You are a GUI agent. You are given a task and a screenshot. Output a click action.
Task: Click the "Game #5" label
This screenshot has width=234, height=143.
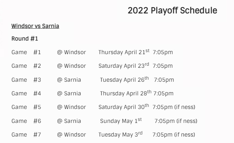(x=26, y=107)
